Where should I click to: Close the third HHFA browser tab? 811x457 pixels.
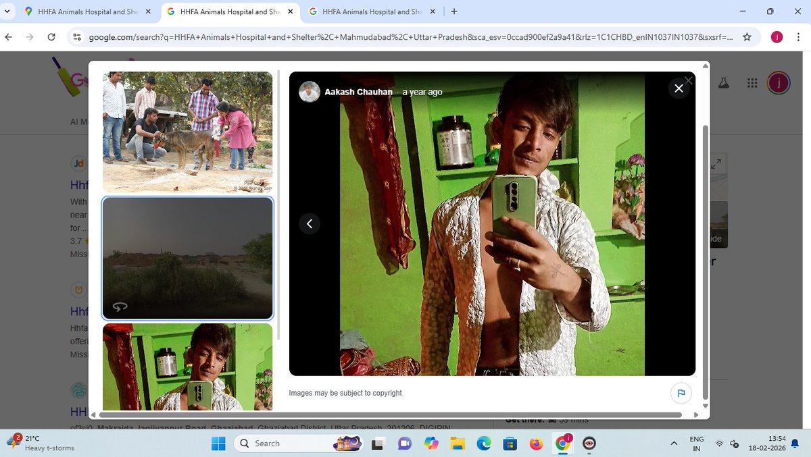coord(433,11)
